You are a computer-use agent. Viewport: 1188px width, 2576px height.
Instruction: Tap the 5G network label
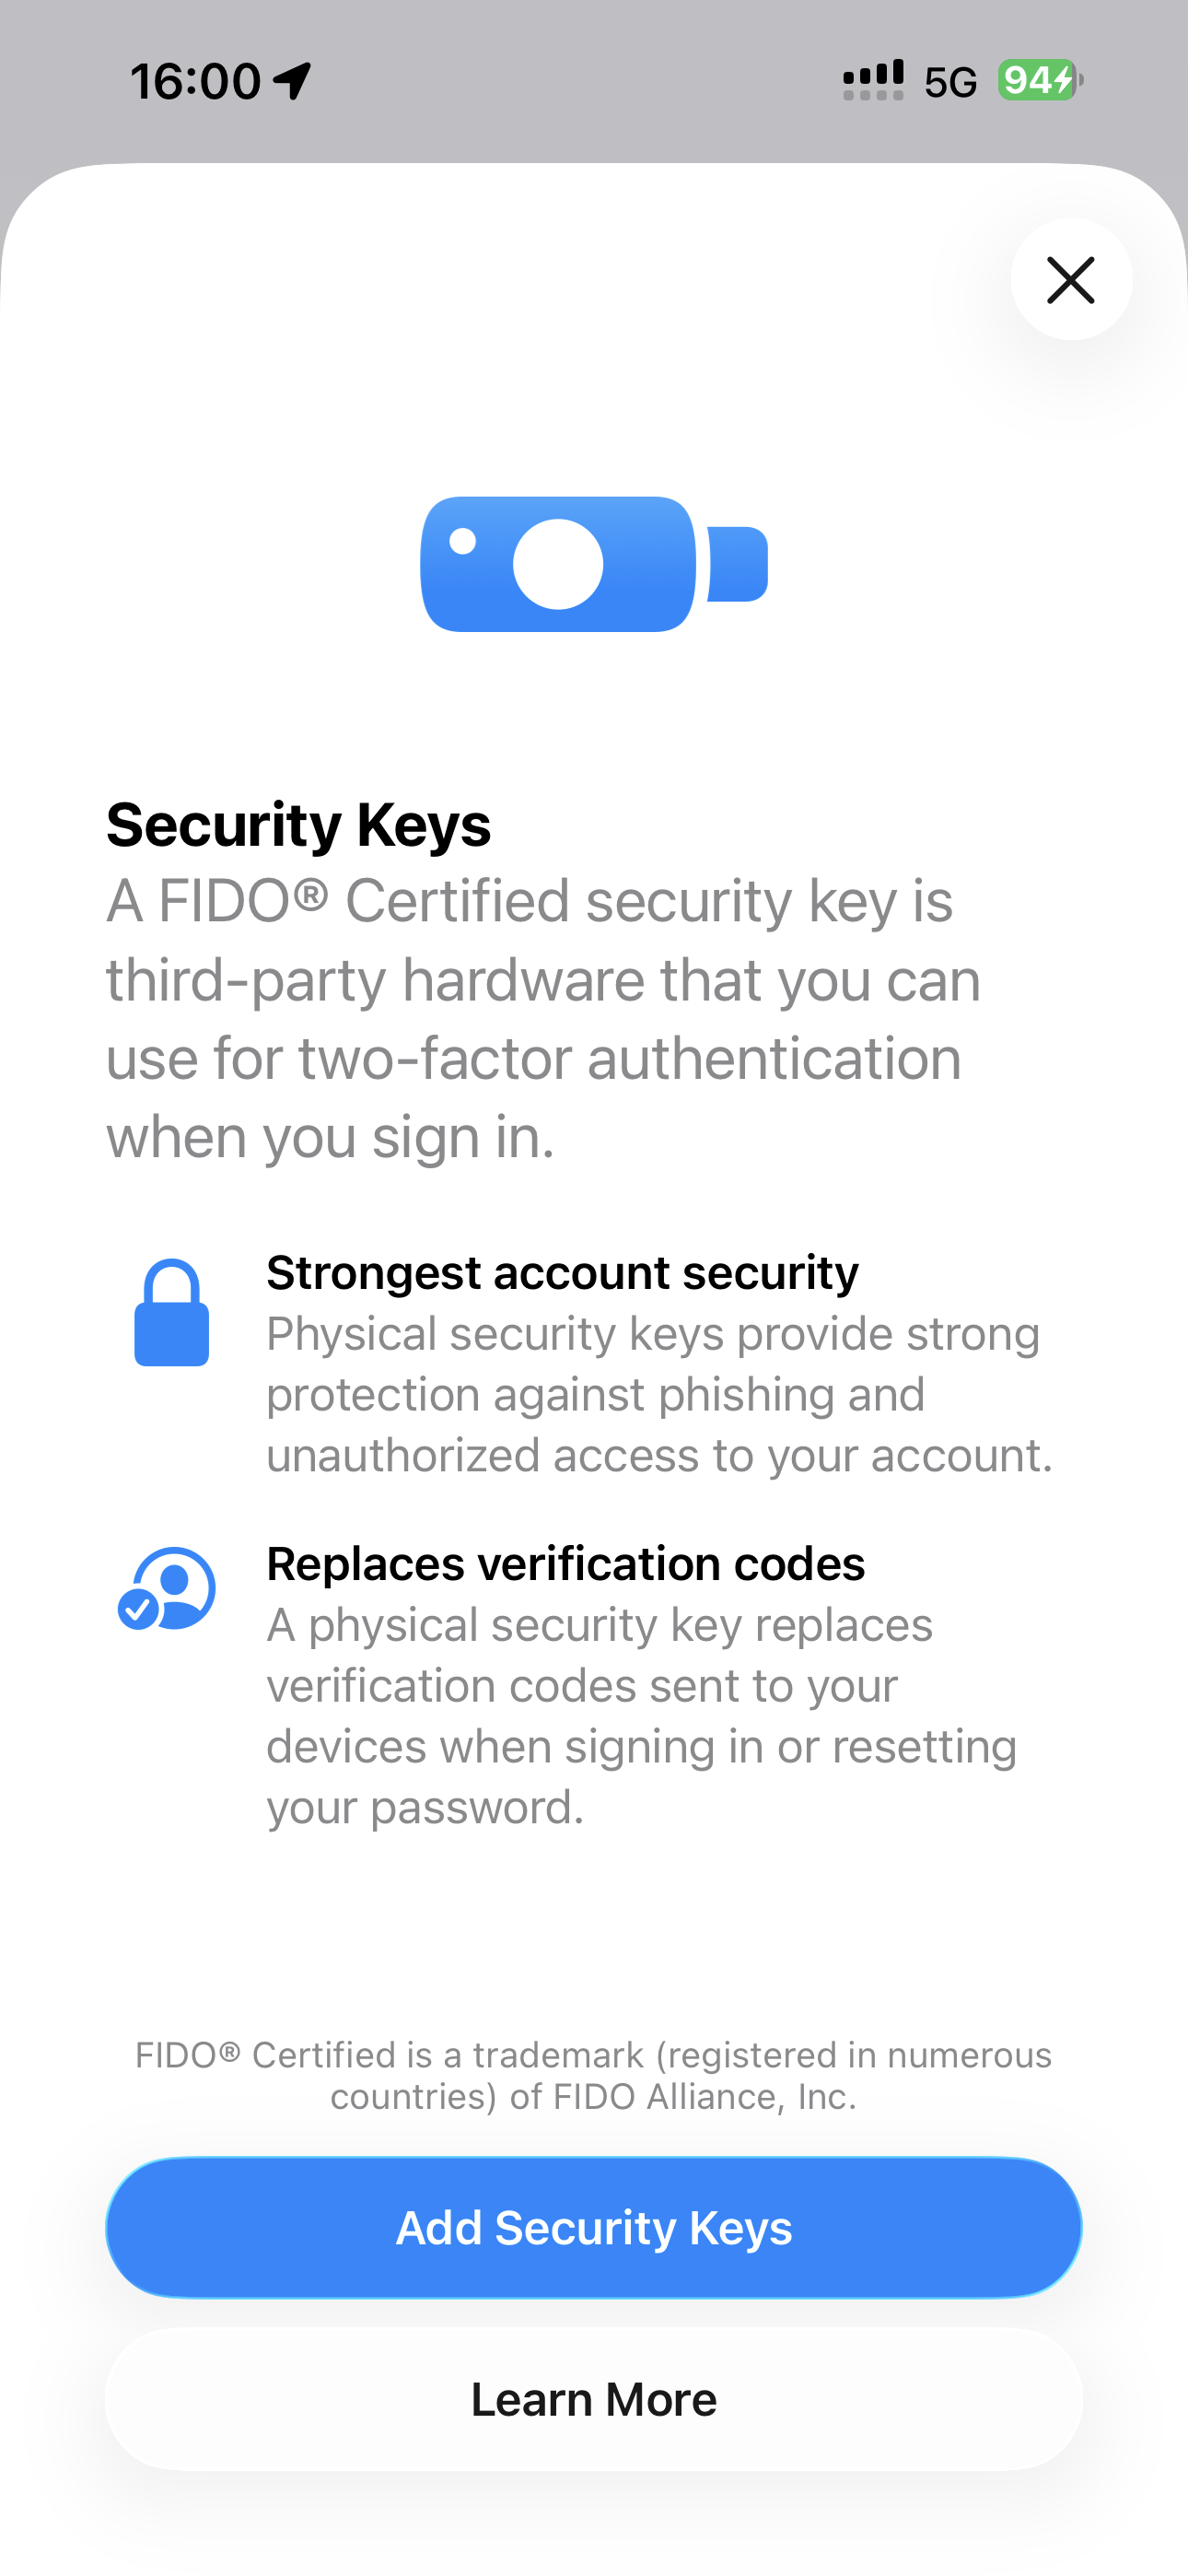tap(950, 82)
